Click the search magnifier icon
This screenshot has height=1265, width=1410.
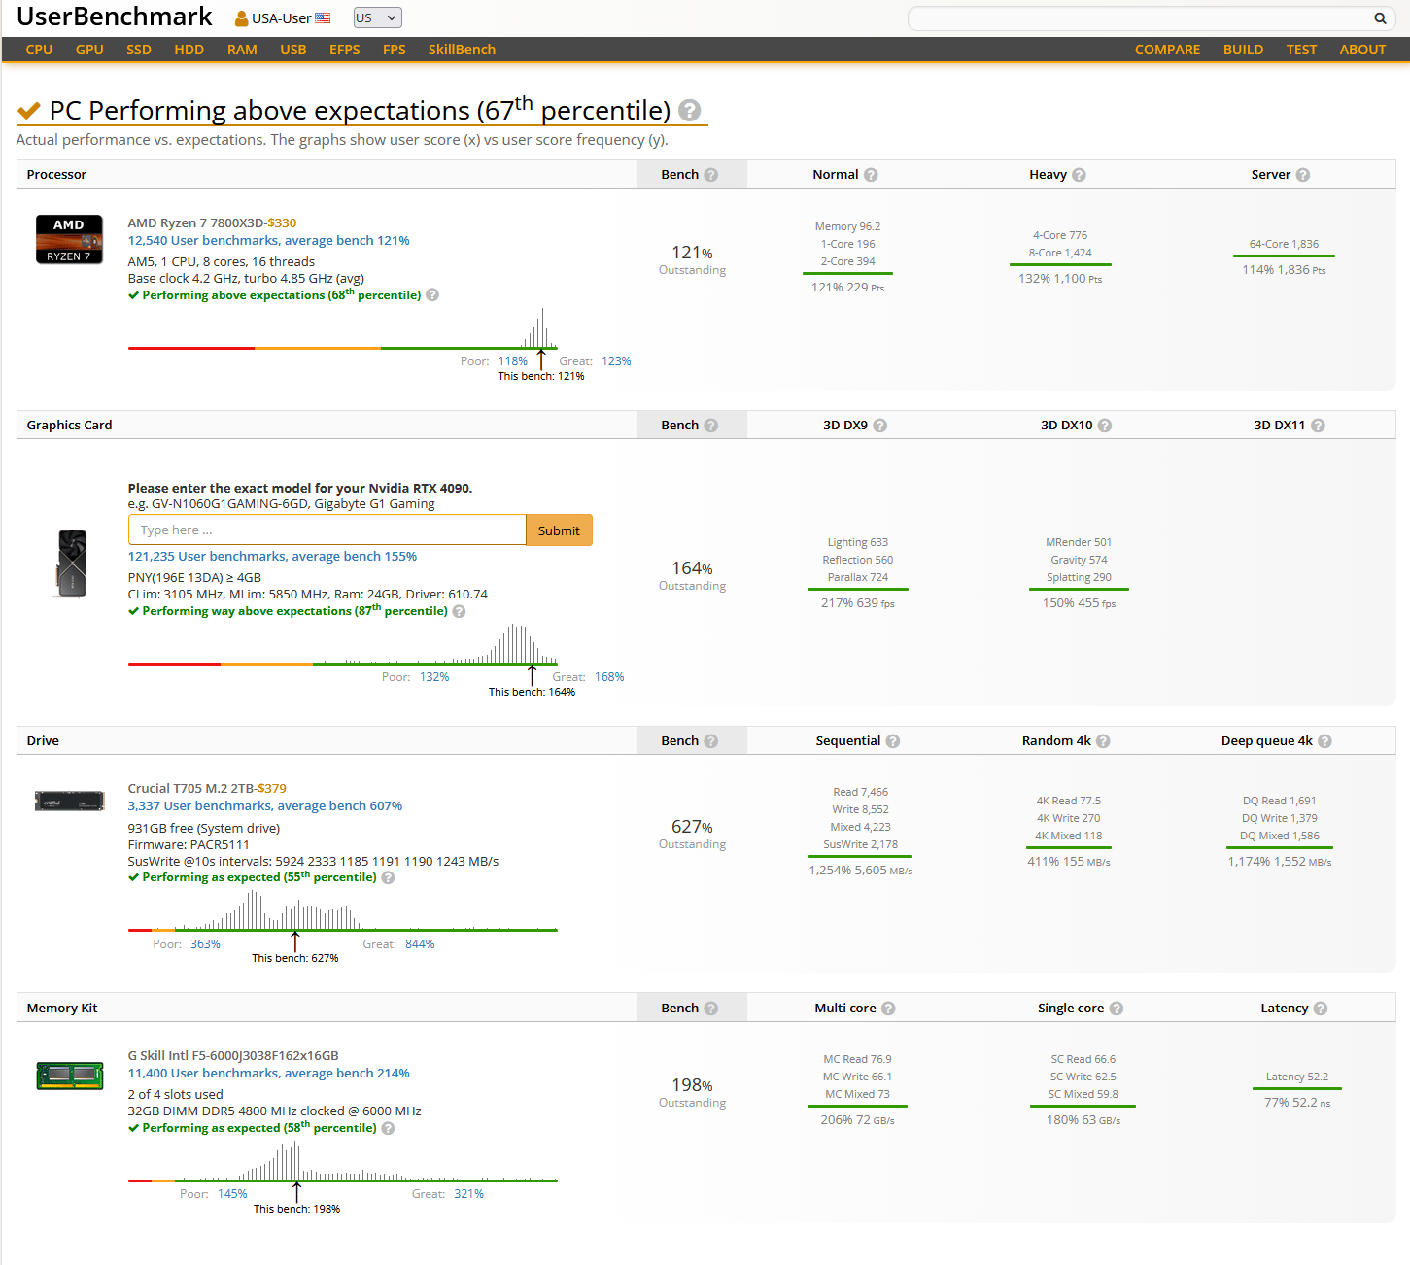pyautogui.click(x=1380, y=18)
